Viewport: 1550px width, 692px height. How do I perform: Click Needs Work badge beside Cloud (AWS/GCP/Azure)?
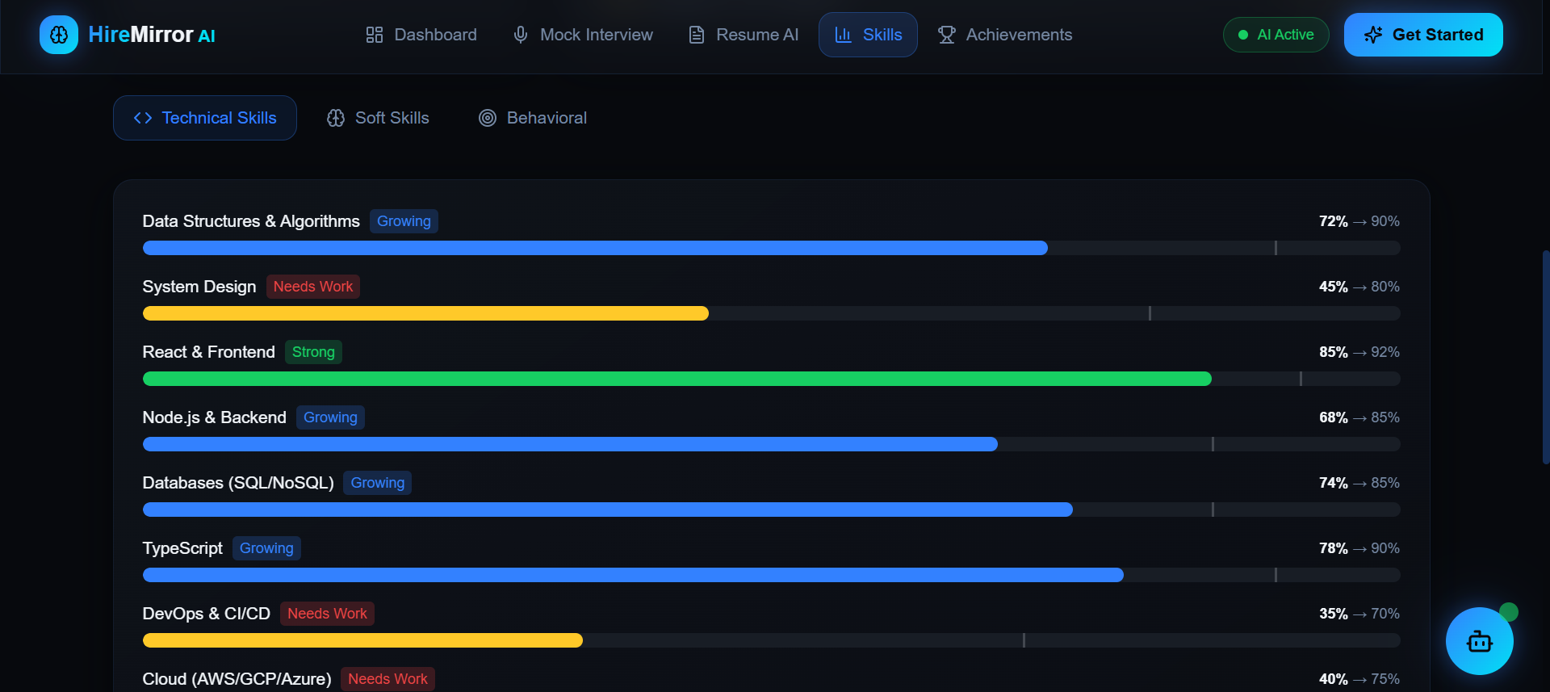click(x=387, y=679)
